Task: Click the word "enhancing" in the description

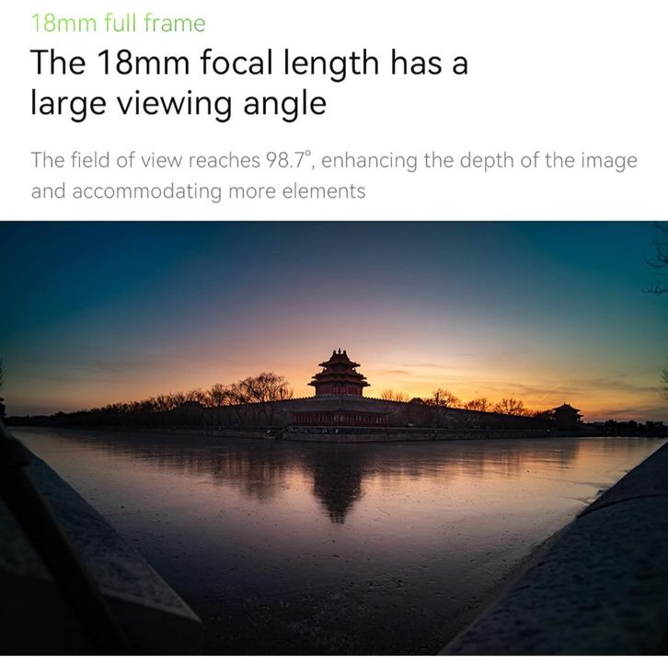Action: pos(369,161)
